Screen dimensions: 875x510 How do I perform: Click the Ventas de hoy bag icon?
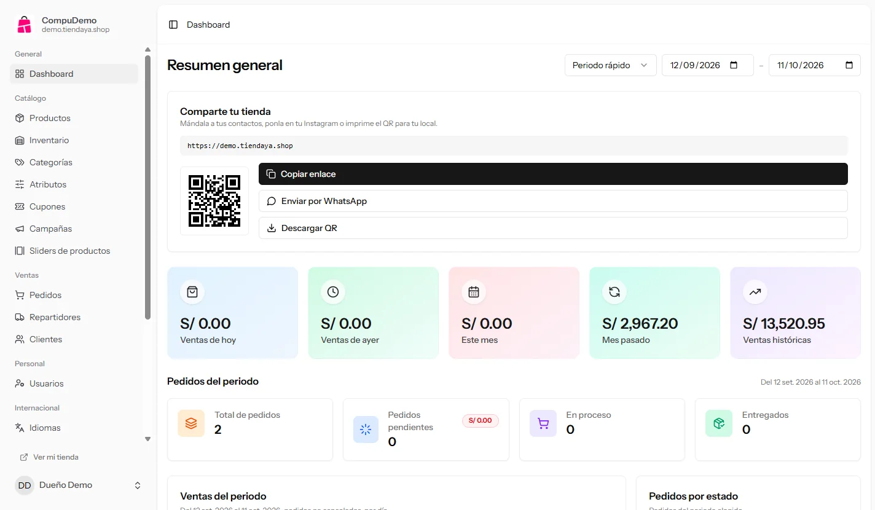click(x=192, y=292)
